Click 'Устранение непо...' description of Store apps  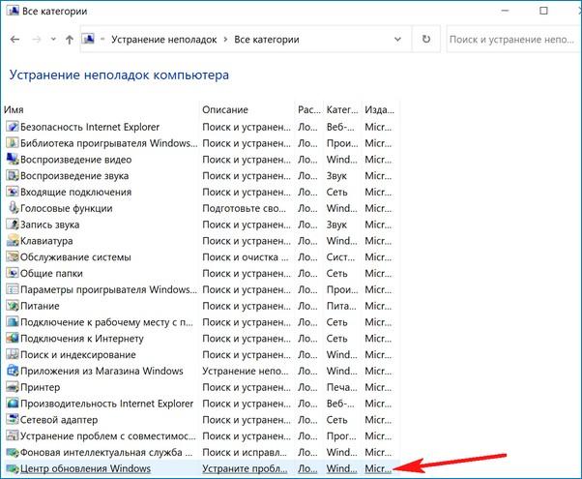pyautogui.click(x=245, y=371)
